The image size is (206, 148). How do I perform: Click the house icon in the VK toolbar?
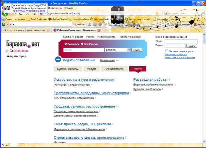121,24
